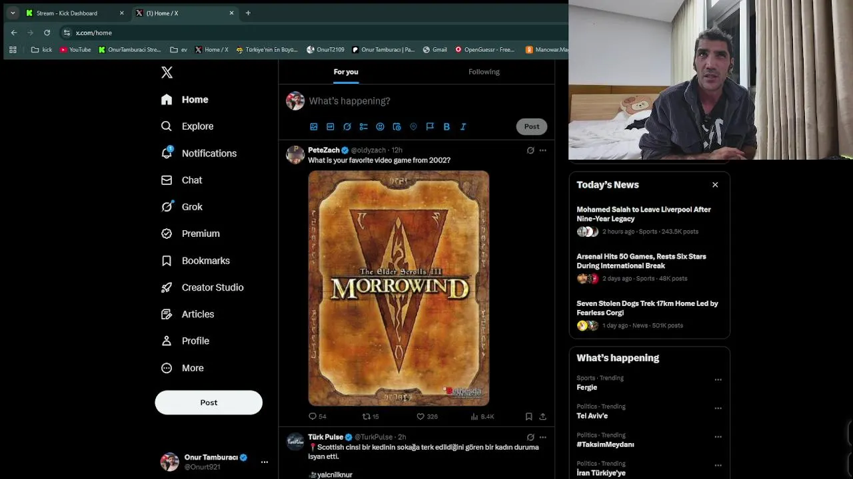Screen dimensions: 853x479
Task: Open the Fergie trending topic
Action: pyautogui.click(x=586, y=387)
